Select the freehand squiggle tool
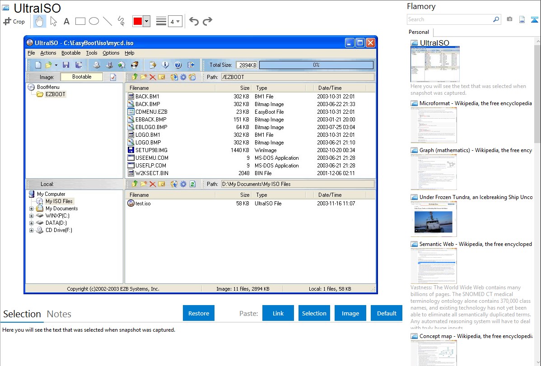Screen dimensions: 541x366 tap(121, 21)
